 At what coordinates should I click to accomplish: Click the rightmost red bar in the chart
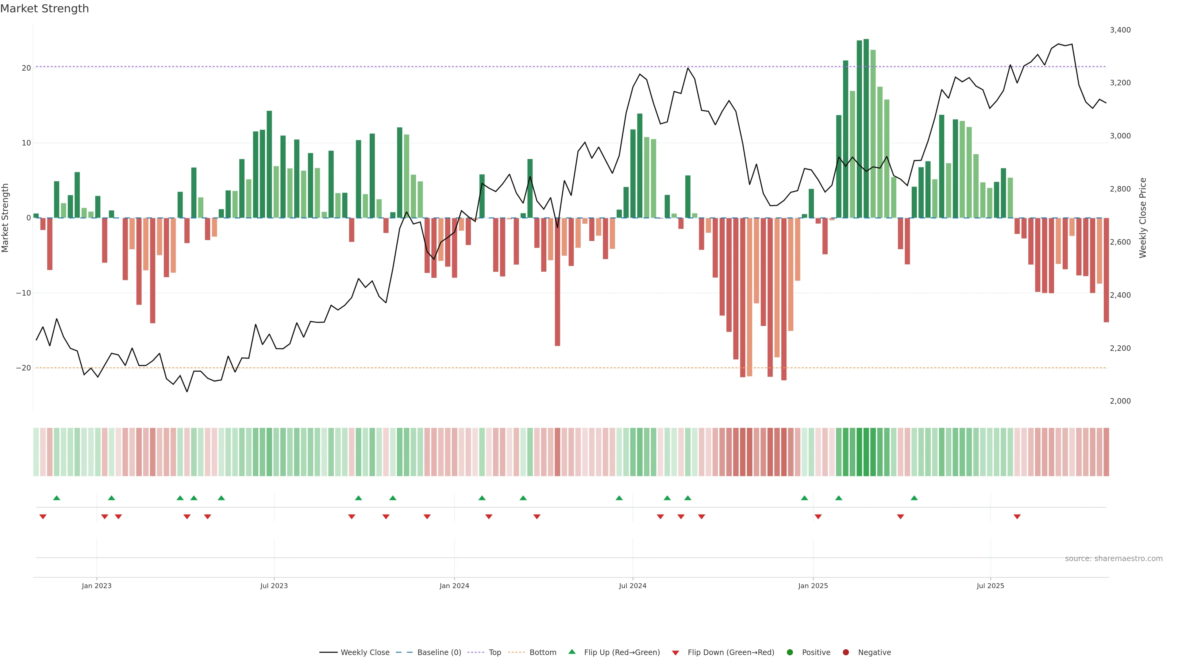click(x=1106, y=270)
